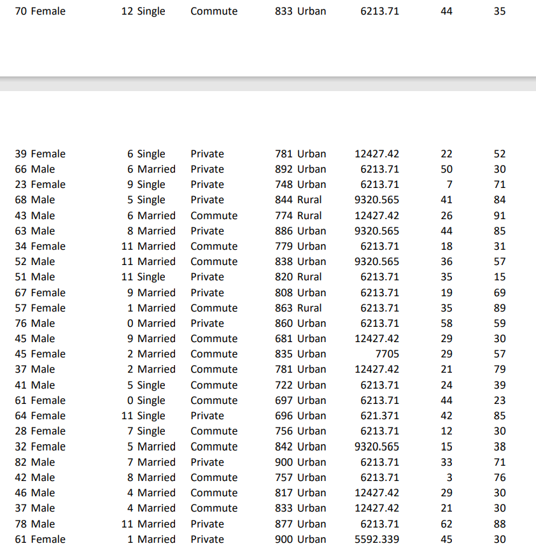Select 'Rural' in the 57 Female row

tap(309, 308)
